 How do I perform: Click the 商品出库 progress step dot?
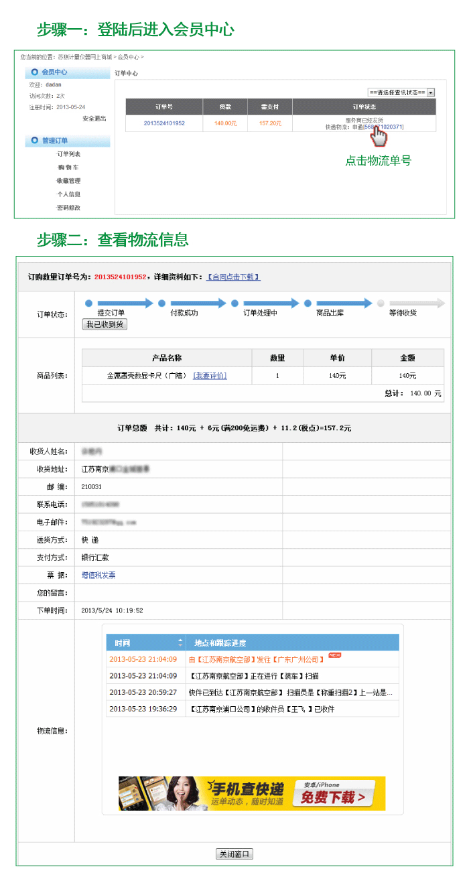point(308,303)
